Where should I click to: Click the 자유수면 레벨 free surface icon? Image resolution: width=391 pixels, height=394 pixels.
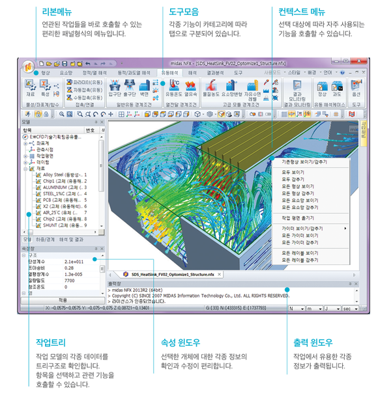(x=252, y=91)
